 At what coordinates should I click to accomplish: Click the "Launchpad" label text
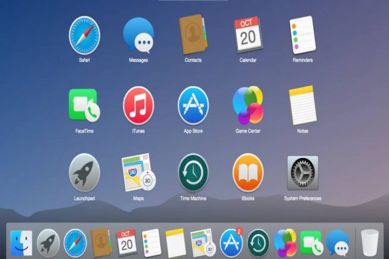(84, 199)
